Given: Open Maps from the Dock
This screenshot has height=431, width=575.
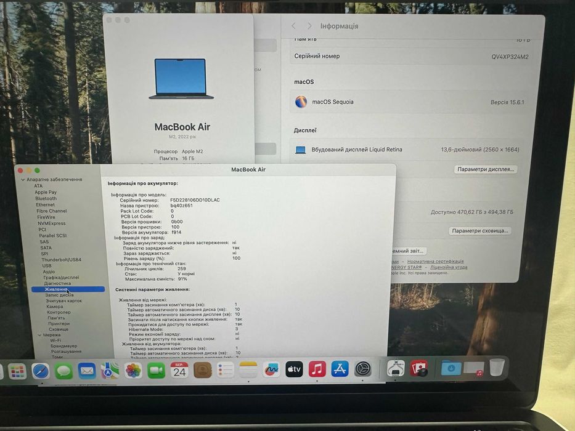Looking at the screenshot, I should [110, 371].
